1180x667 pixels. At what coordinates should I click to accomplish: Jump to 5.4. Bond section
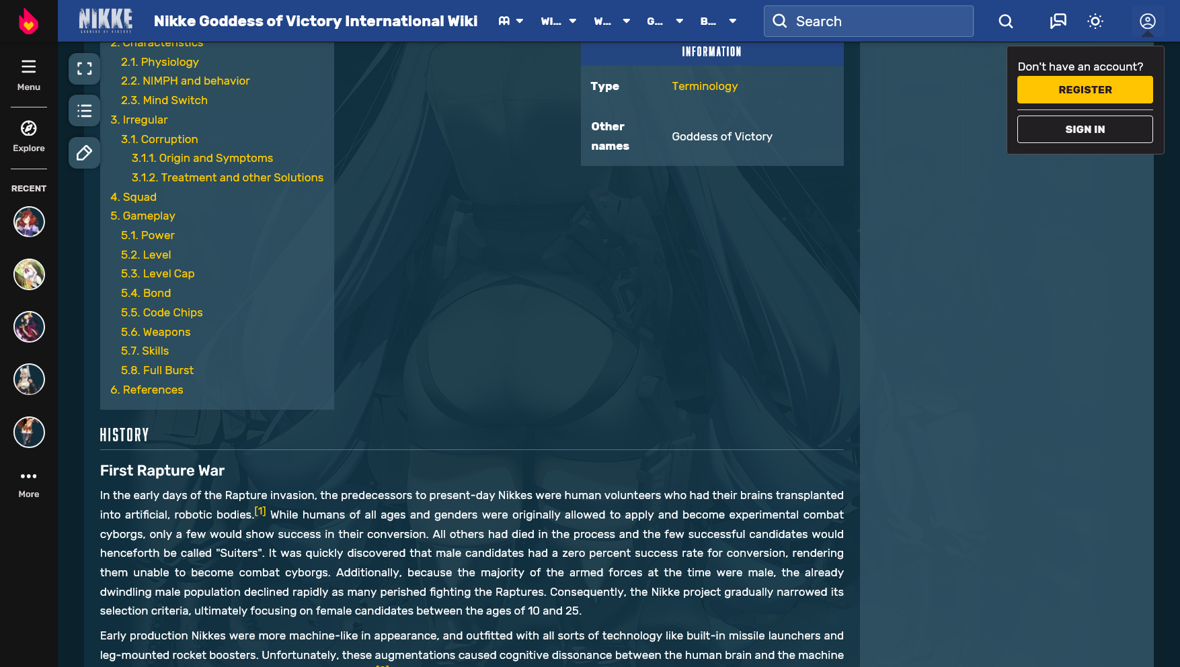[146, 293]
